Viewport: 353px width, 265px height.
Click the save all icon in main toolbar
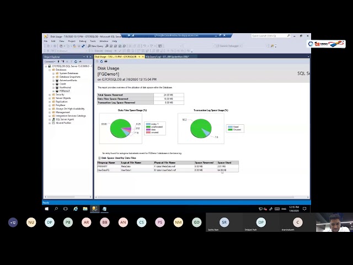pos(83,46)
